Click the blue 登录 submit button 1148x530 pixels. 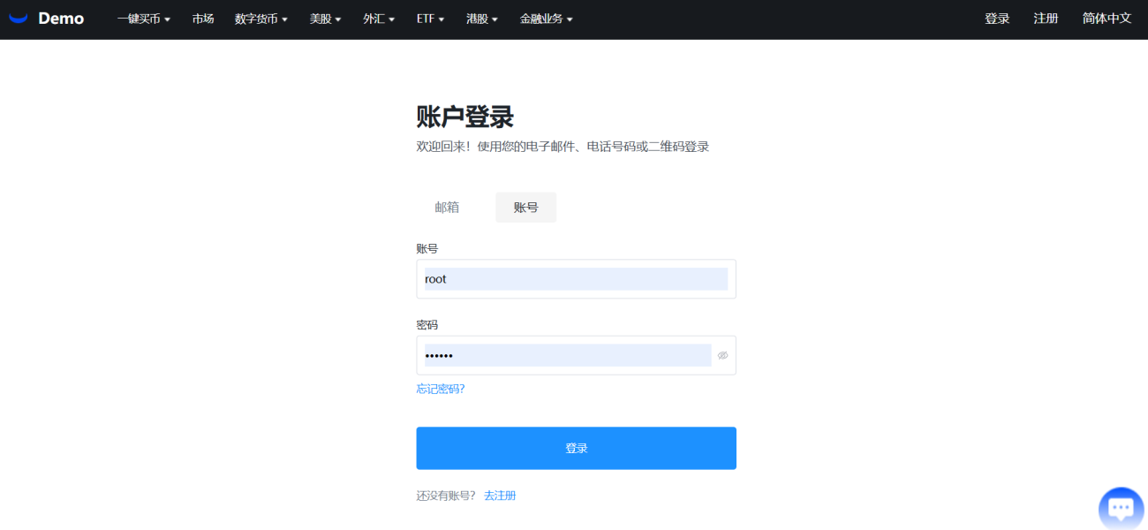point(576,448)
